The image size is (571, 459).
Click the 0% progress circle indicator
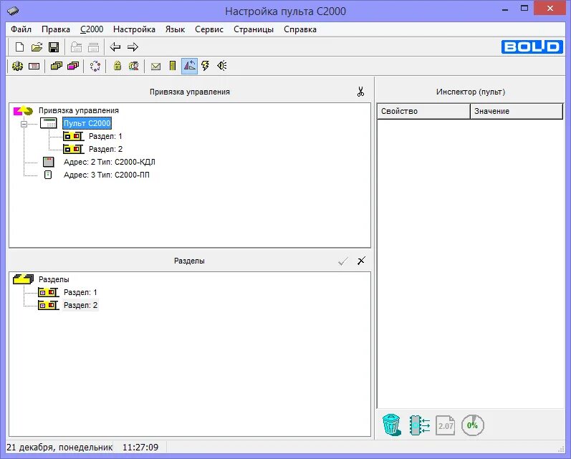(x=473, y=425)
